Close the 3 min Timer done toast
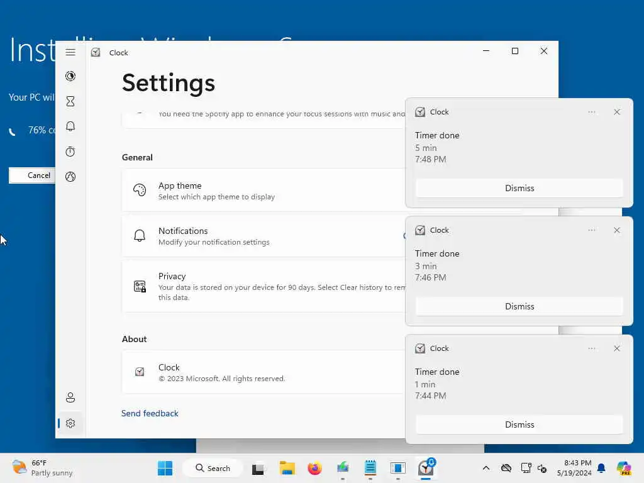 (616, 230)
